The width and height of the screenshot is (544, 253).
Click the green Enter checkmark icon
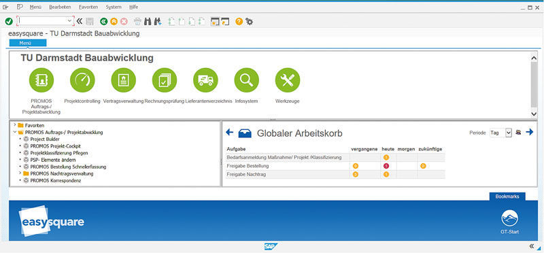[x=9, y=22]
